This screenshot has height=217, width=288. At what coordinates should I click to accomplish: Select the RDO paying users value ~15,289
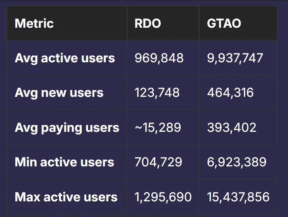pyautogui.click(x=158, y=128)
